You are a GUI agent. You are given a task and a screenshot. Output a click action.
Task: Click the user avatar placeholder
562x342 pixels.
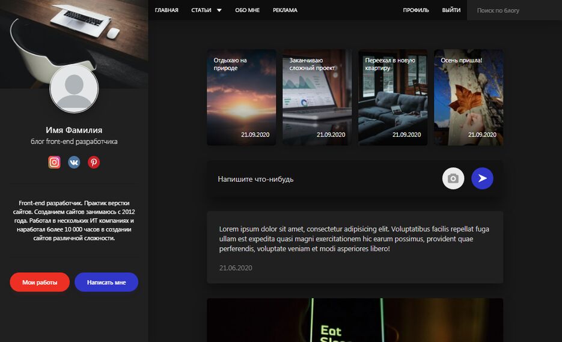tap(74, 88)
